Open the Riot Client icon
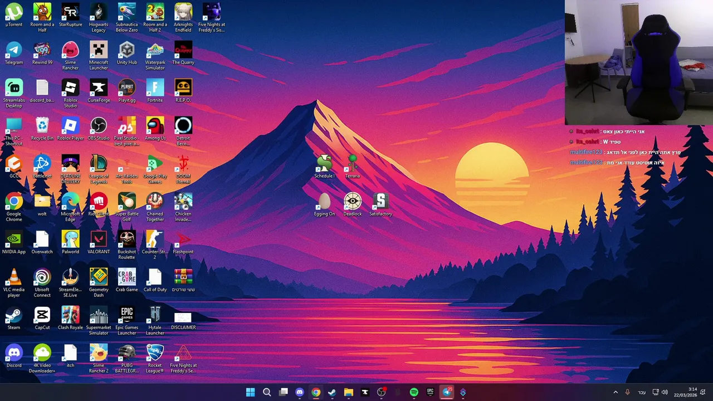 [99, 205]
